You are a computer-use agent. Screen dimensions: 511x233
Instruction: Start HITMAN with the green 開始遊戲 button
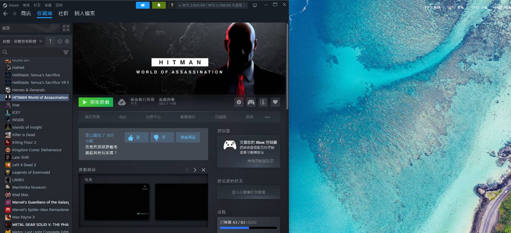pos(96,102)
